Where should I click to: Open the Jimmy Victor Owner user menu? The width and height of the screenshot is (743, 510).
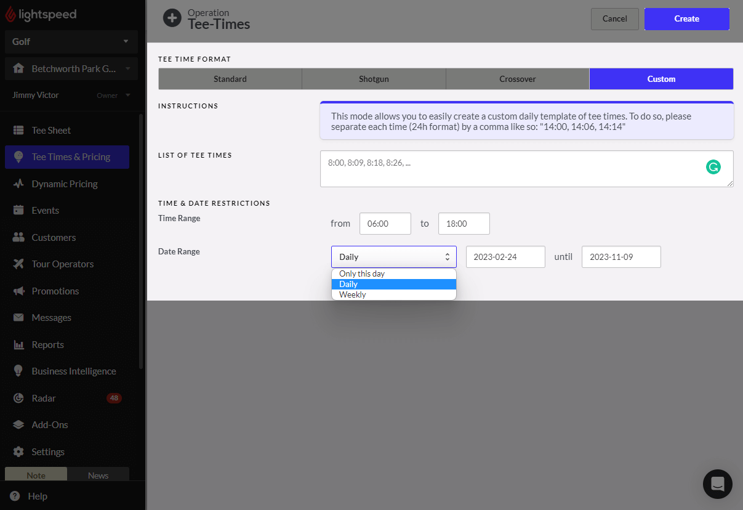[71, 95]
